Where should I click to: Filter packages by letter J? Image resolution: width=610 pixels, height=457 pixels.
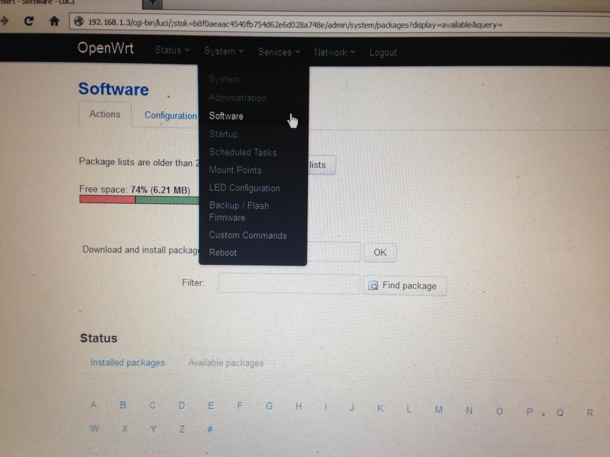352,407
